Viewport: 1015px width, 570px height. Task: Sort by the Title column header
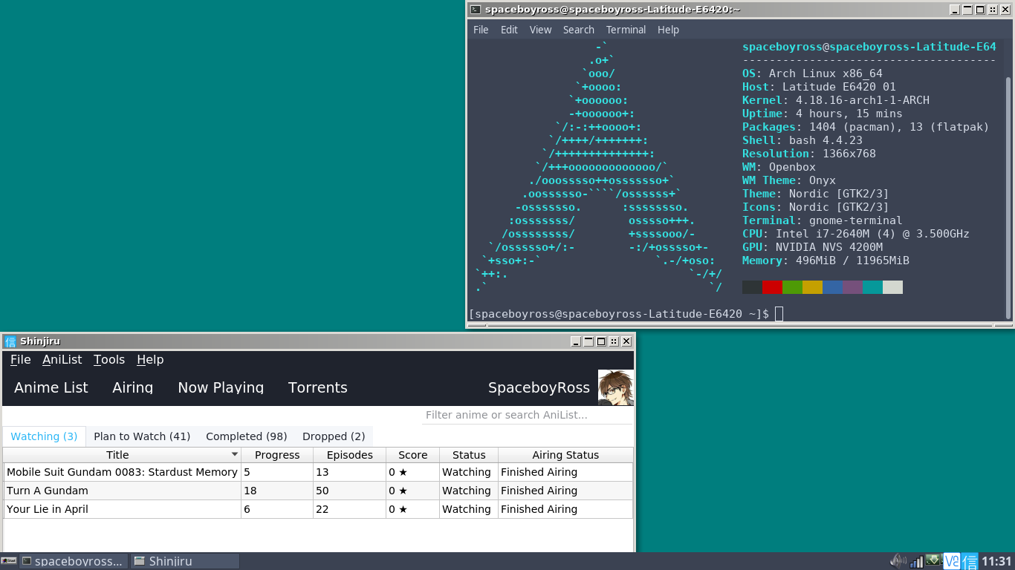[x=117, y=455]
